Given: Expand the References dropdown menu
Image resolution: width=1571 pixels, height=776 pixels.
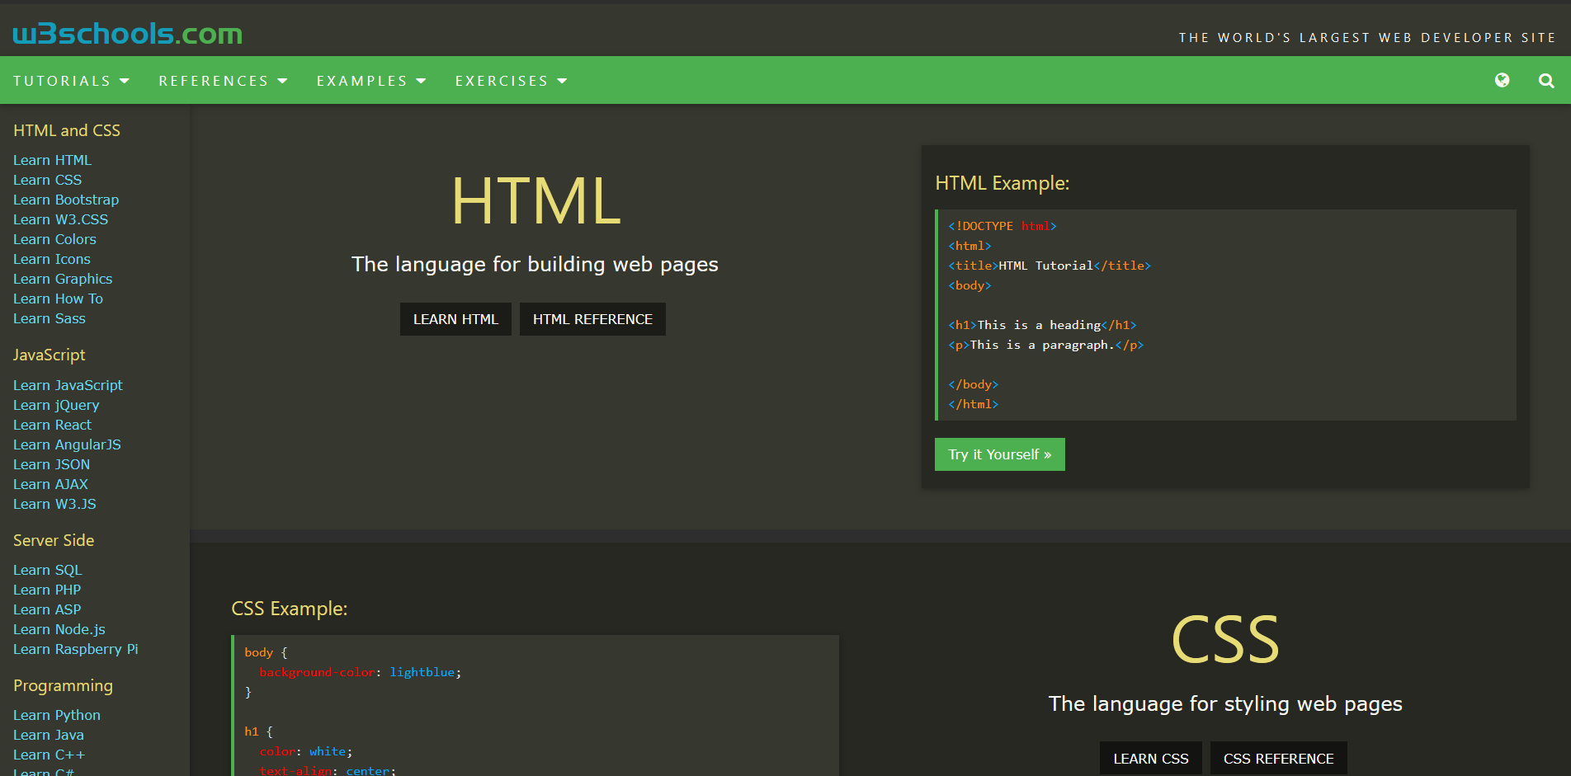Looking at the screenshot, I should tap(223, 81).
